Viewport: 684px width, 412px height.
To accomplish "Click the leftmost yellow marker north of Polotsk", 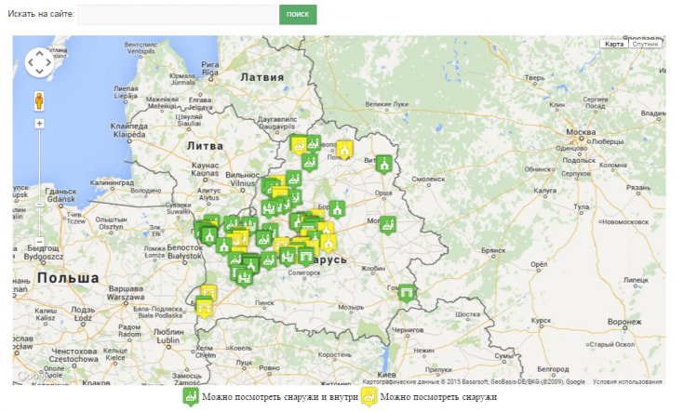I will click(x=299, y=144).
